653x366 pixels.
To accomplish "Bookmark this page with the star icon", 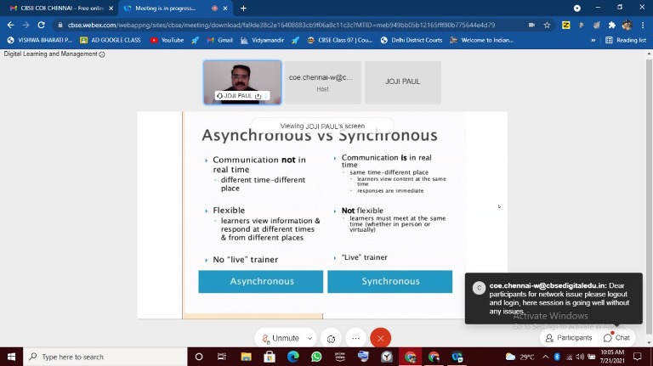I will coord(547,25).
